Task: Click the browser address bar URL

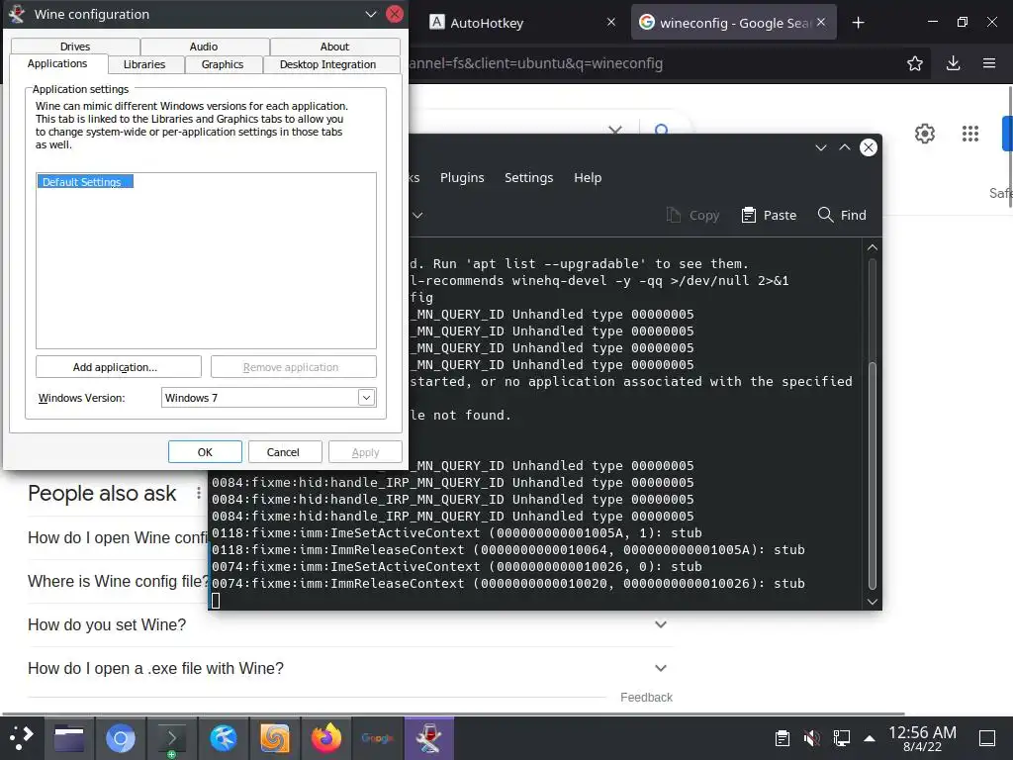Action: (x=536, y=63)
